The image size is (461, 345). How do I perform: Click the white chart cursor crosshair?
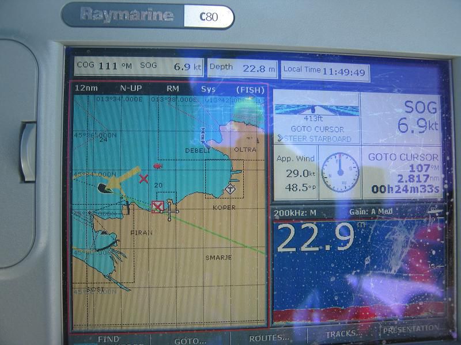pos(169,210)
